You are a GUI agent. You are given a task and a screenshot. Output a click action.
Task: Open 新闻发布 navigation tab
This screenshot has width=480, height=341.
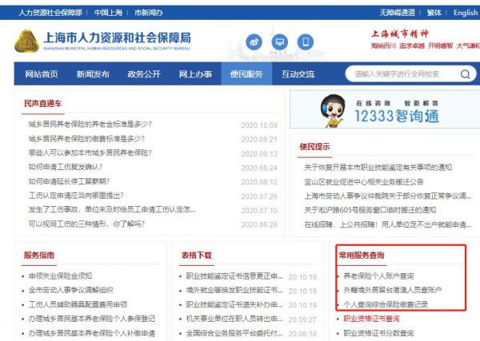(93, 74)
